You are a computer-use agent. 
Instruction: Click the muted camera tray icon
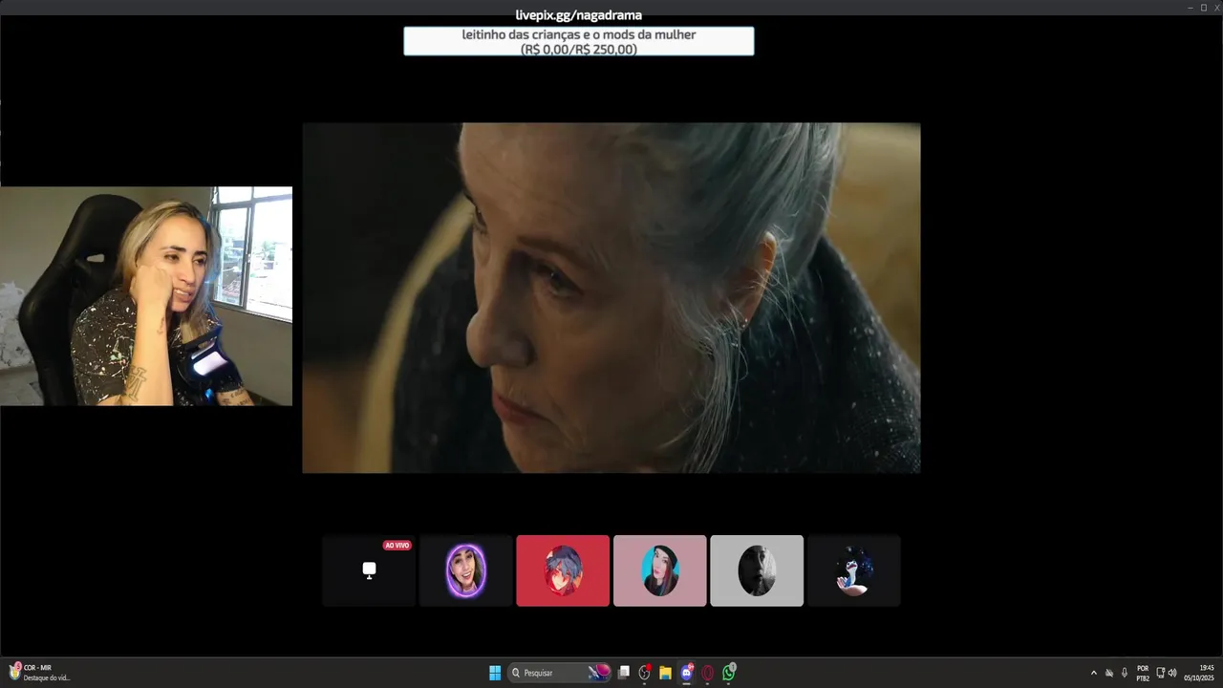1109,673
